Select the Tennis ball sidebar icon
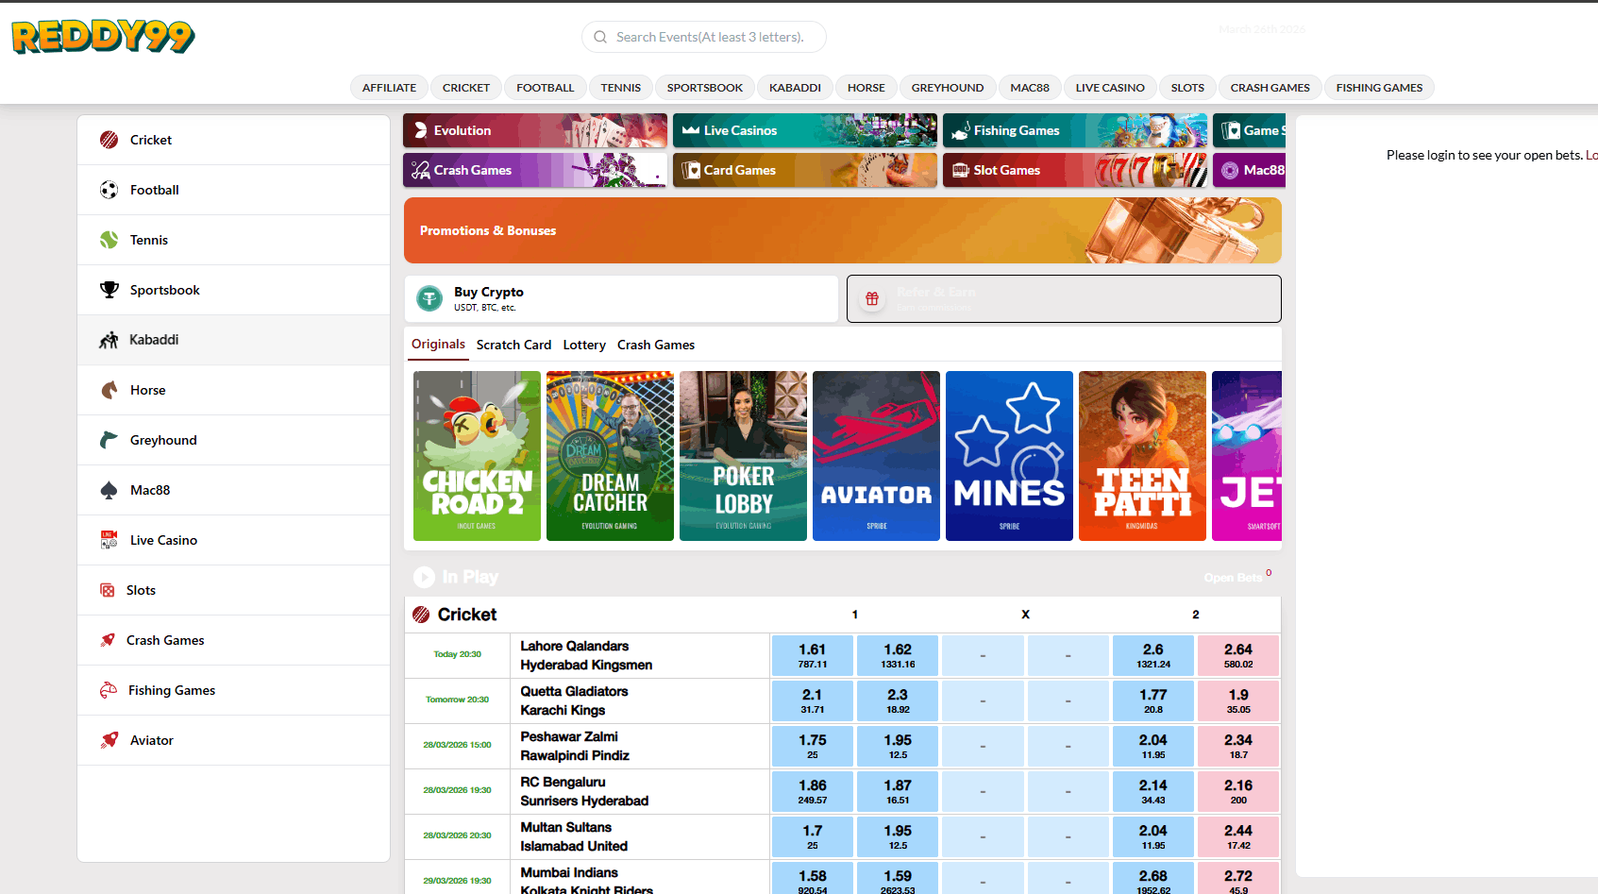 pos(109,240)
